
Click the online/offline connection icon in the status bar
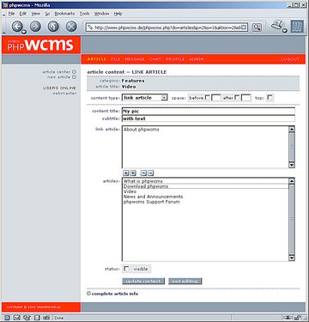click(x=287, y=318)
